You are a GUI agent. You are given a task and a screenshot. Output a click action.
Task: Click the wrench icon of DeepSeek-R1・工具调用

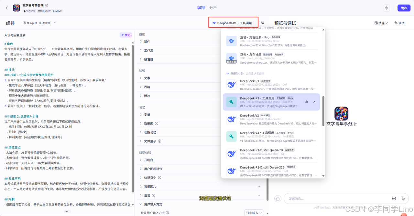pyautogui.click(x=232, y=102)
